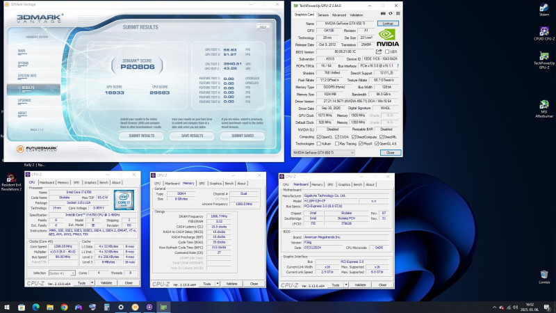Open notification center icon
This screenshot has height=313, width=556.
click(x=548, y=307)
